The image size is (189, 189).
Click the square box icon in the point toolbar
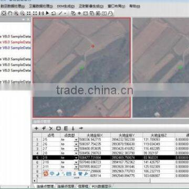coord(58,128)
